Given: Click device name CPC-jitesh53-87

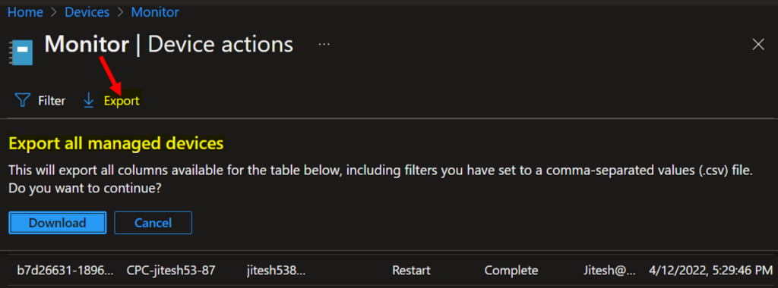Looking at the screenshot, I should [171, 270].
